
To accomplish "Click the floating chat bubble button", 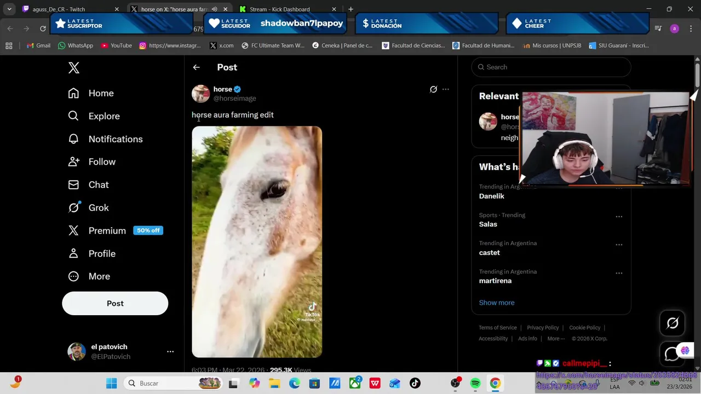I will [671, 354].
